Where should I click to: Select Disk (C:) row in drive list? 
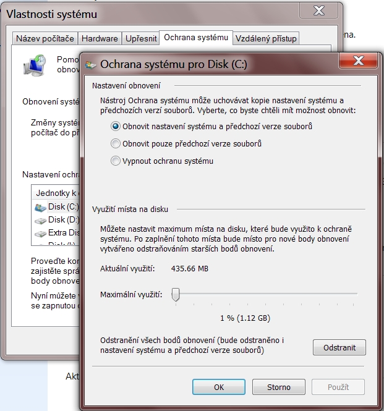click(56, 207)
